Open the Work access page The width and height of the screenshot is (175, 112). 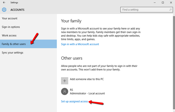point(9,35)
